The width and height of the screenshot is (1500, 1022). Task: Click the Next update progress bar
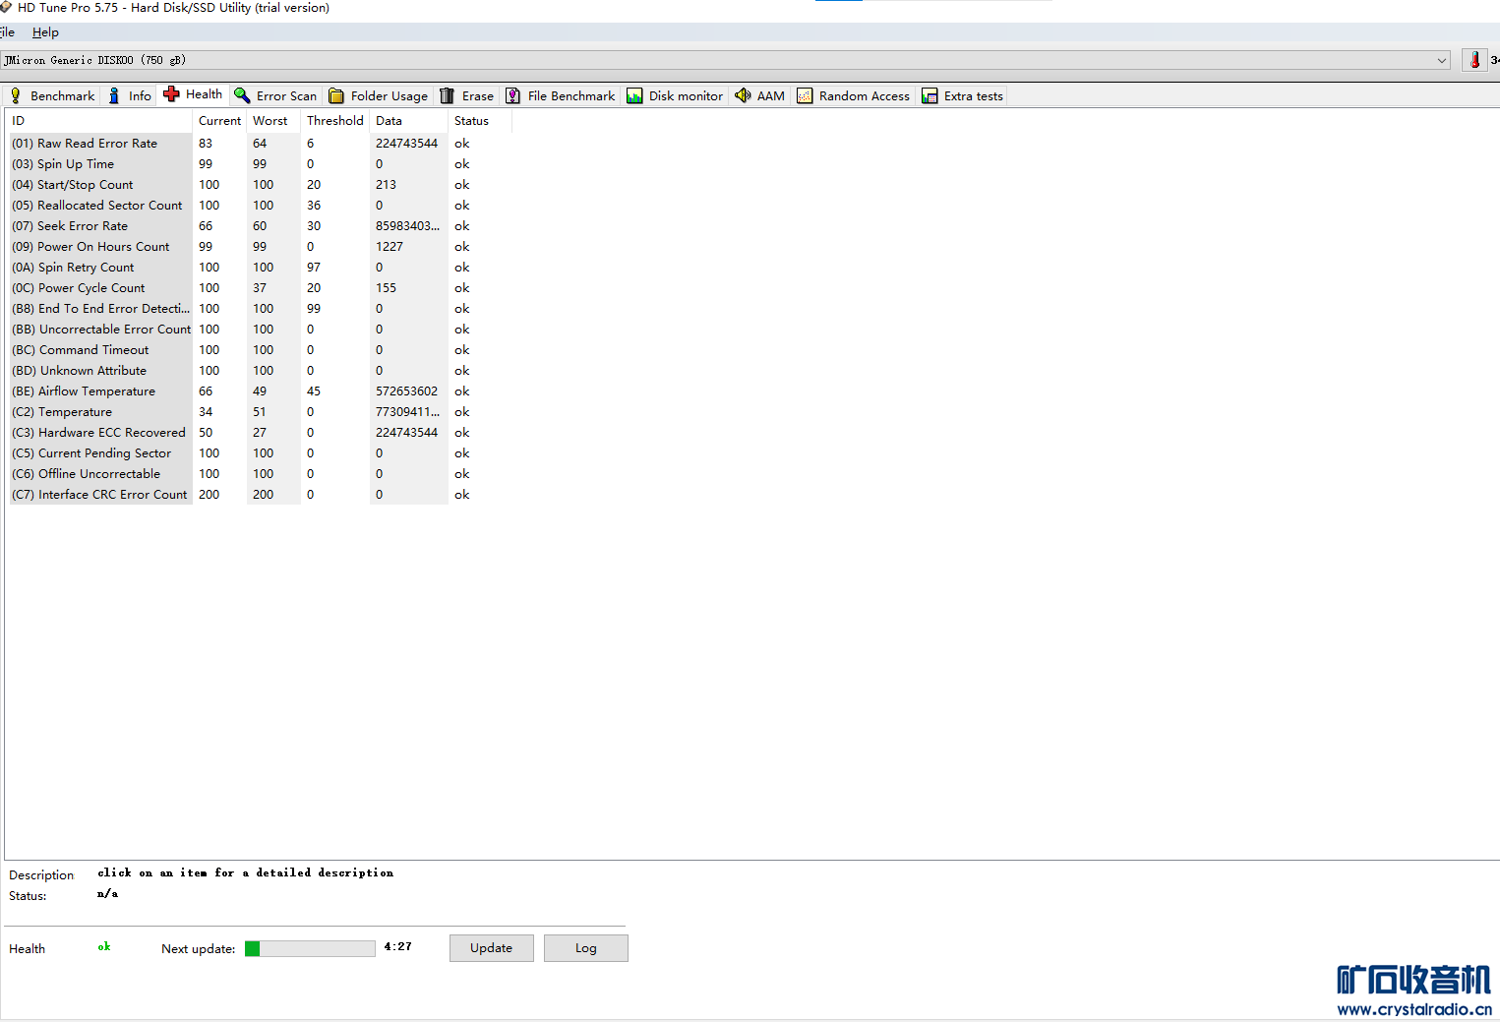[310, 948]
